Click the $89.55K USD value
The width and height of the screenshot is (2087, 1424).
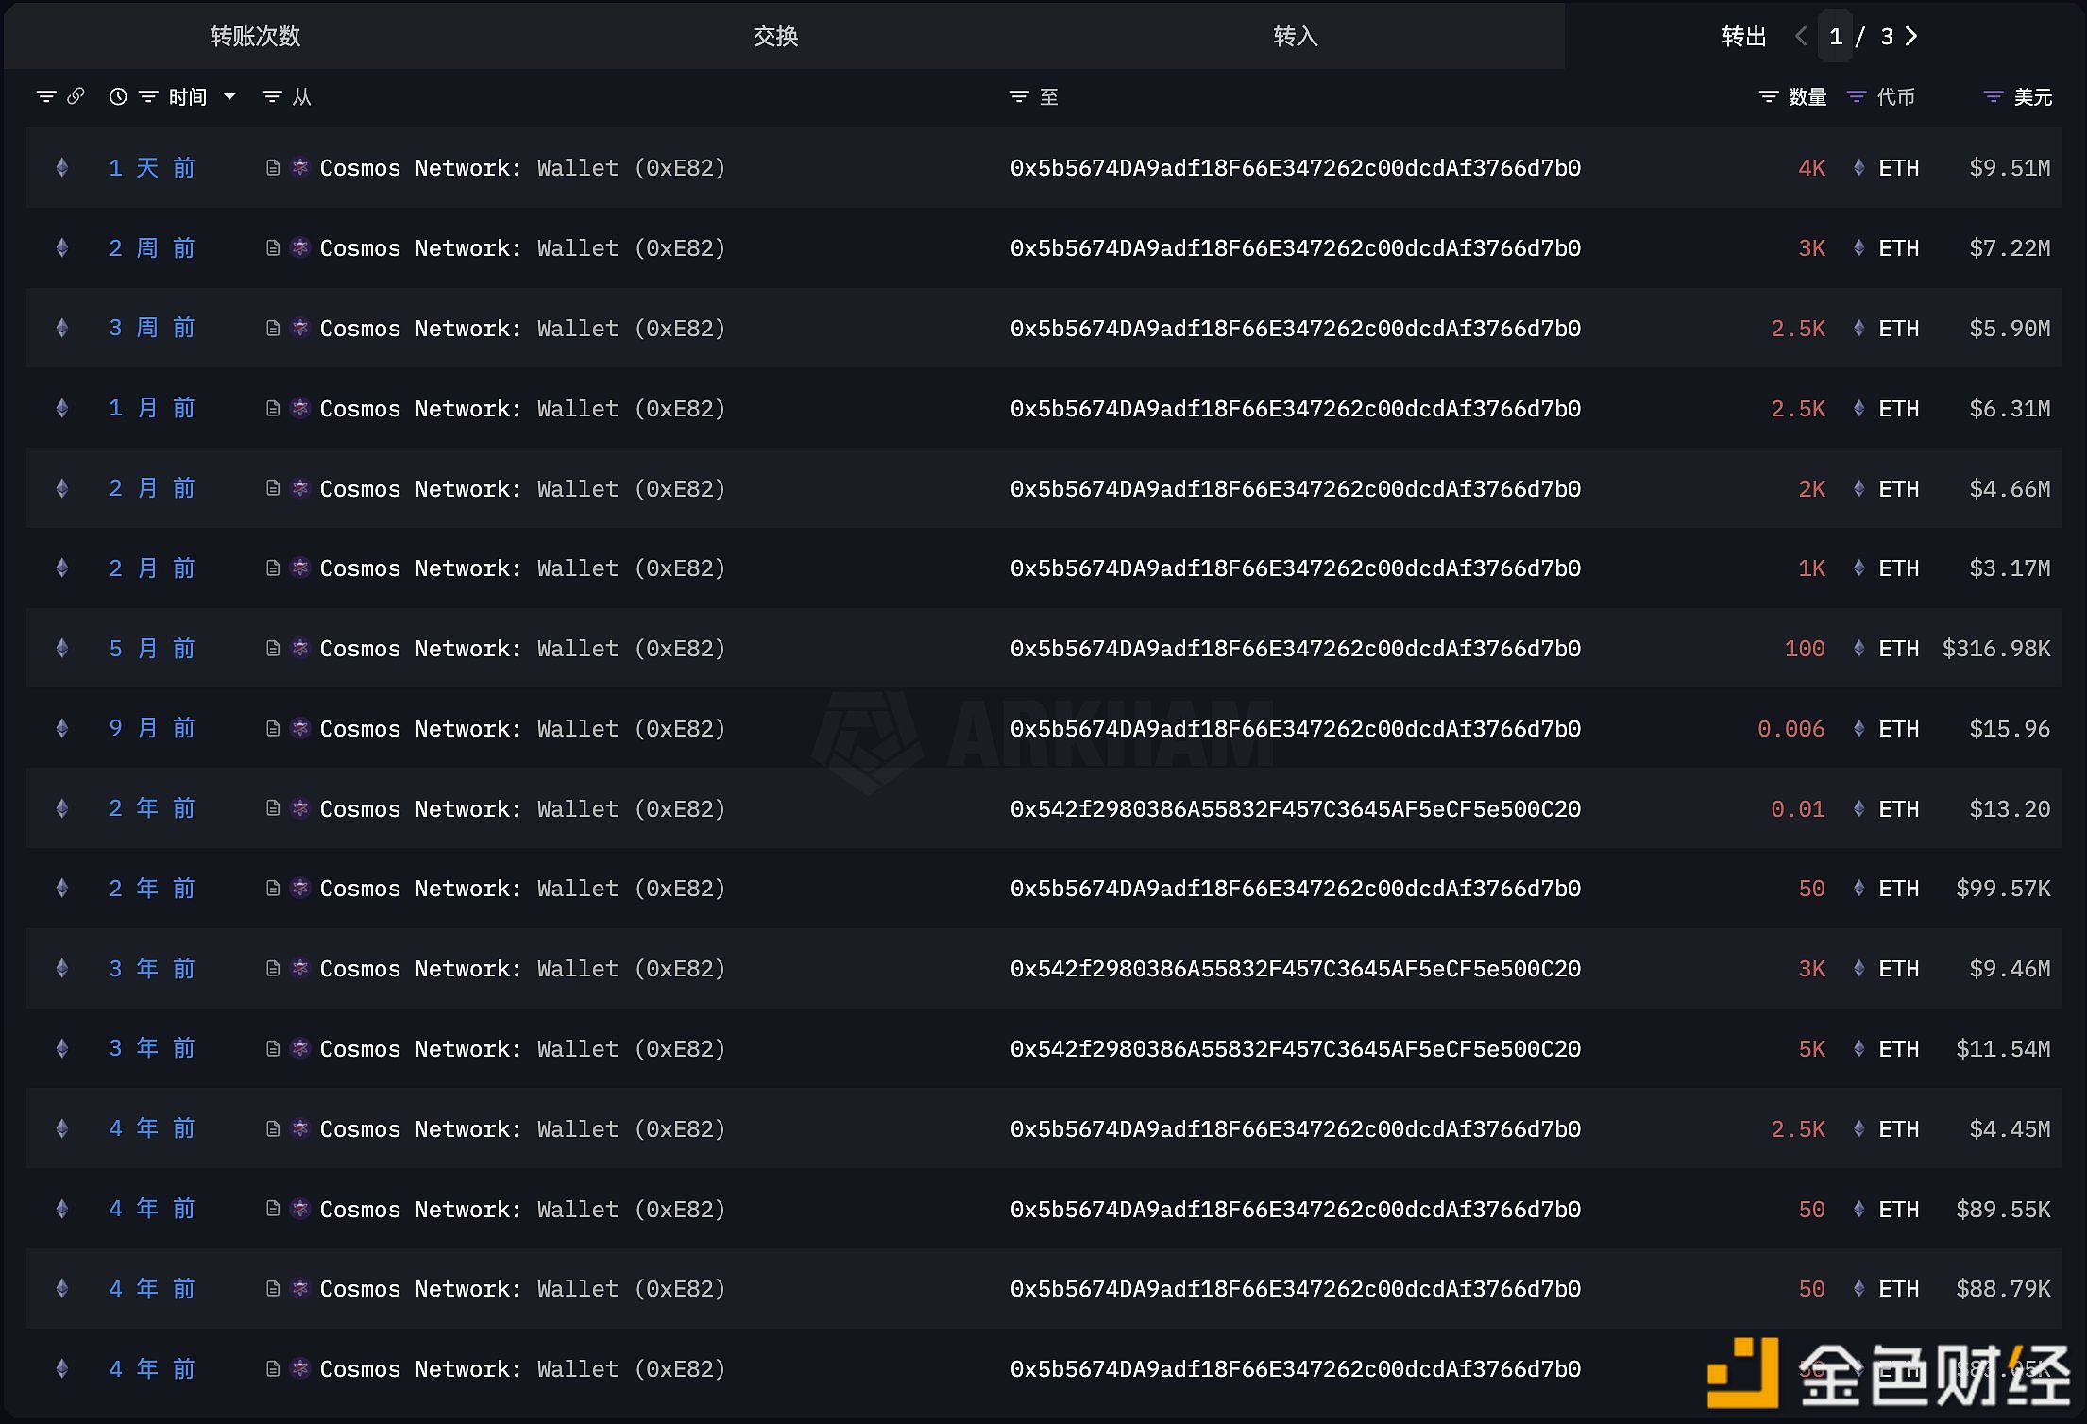pos(2003,1210)
